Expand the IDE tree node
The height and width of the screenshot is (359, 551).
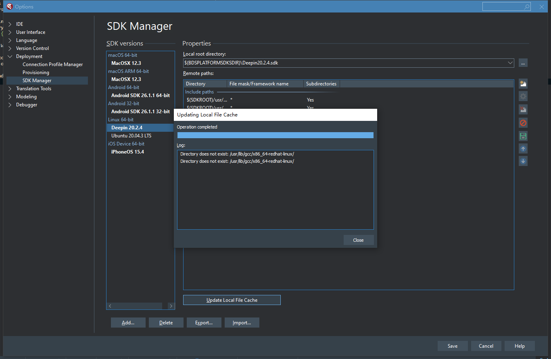pos(10,24)
